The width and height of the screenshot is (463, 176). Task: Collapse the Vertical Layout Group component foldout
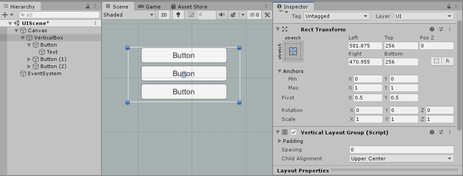coord(278,132)
